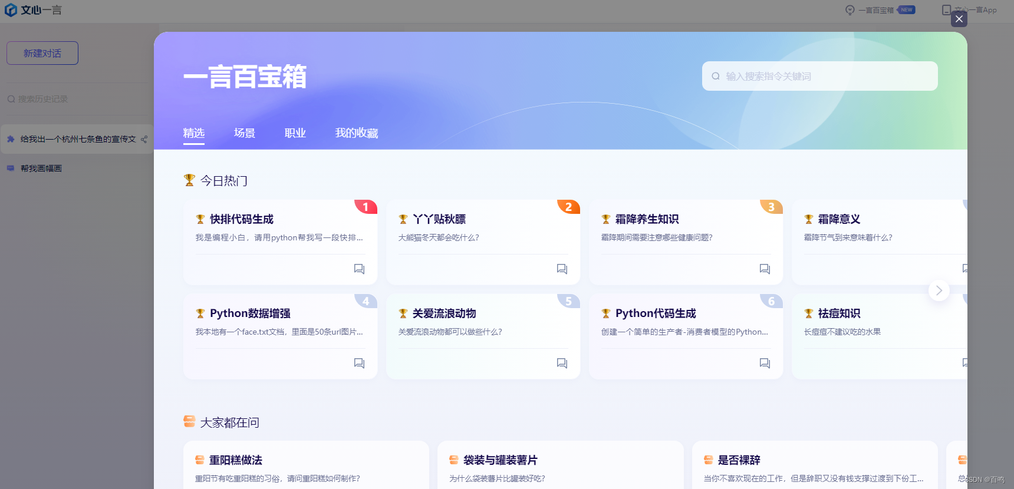Click the search magnifier icon in toolbox search
This screenshot has width=1014, height=489.
(x=716, y=76)
